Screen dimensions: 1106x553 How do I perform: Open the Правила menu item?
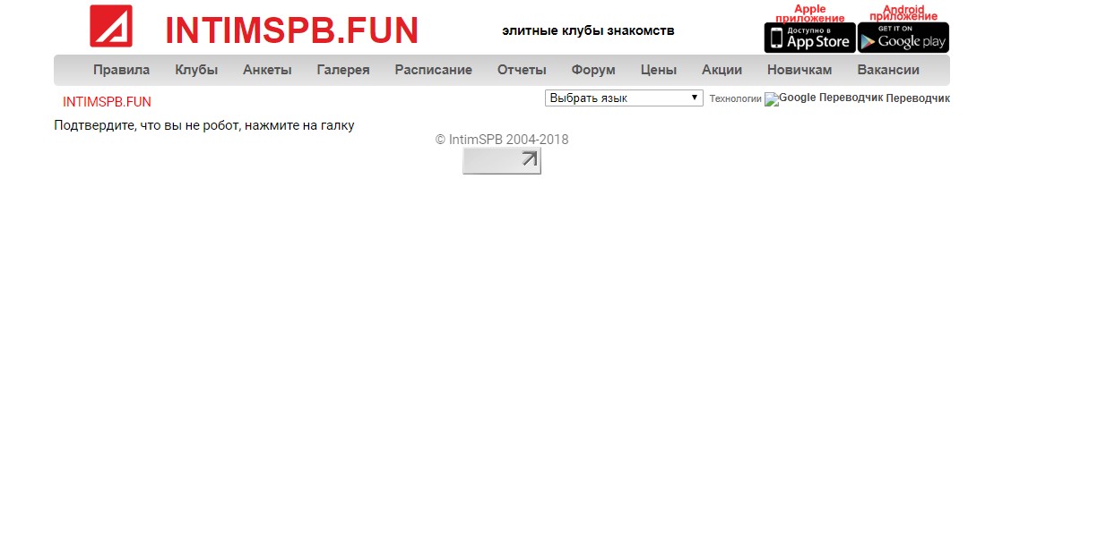pyautogui.click(x=121, y=70)
